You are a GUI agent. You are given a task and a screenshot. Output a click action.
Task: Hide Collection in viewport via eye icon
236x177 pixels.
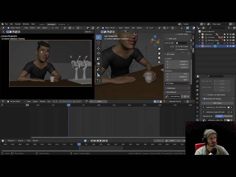[x=230, y=34]
